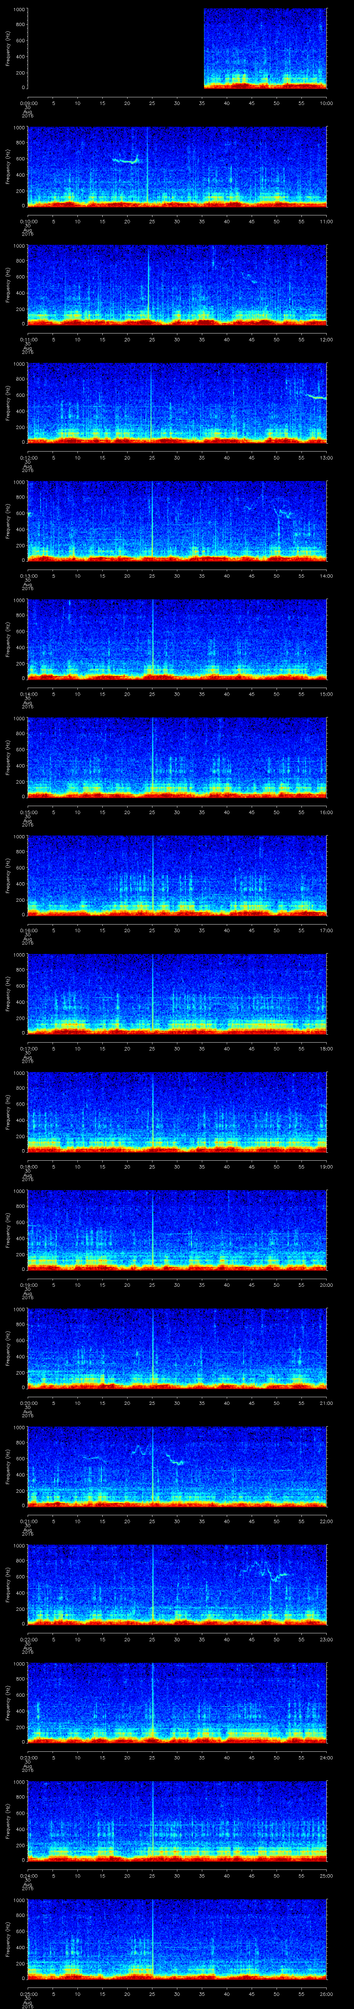Open the spectrogram panel for minute 0:25:00
Screen dimensions: 354x2009
pos(177,1939)
